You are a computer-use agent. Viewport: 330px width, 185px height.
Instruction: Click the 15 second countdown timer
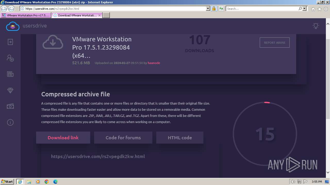click(x=265, y=134)
